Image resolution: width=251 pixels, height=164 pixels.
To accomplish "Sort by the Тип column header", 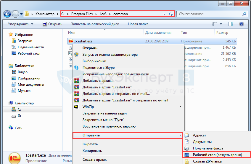I will 184,33.
